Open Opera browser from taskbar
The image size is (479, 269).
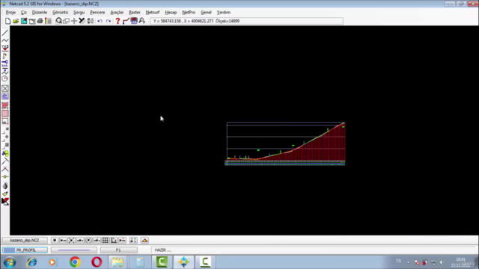[x=97, y=262]
